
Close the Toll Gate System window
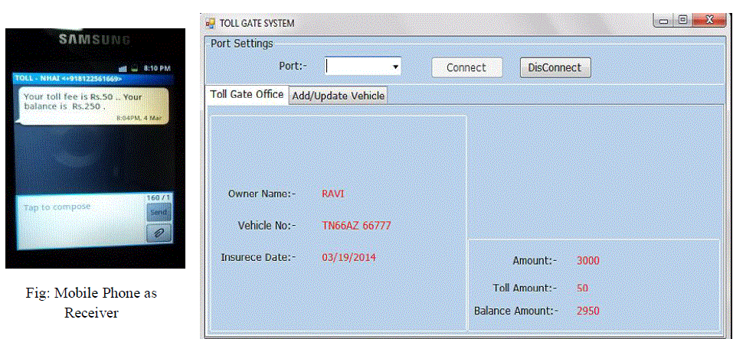click(x=708, y=21)
